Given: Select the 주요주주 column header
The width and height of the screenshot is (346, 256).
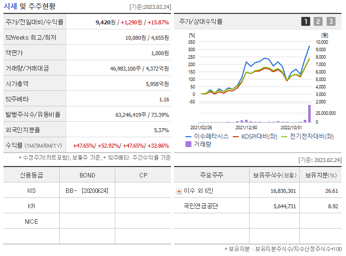Looking at the screenshot, I should point(212,175).
